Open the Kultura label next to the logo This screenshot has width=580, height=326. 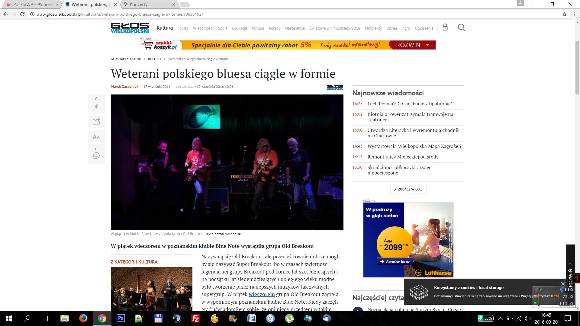coord(165,28)
